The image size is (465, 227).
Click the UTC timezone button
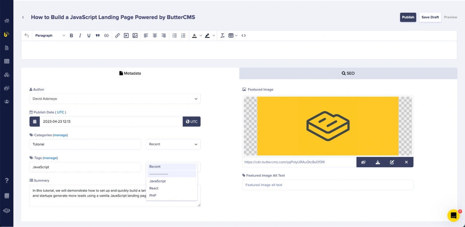click(191, 121)
